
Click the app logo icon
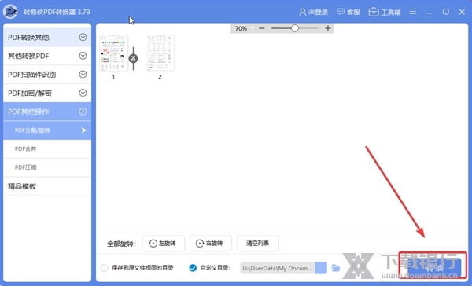tap(10, 12)
